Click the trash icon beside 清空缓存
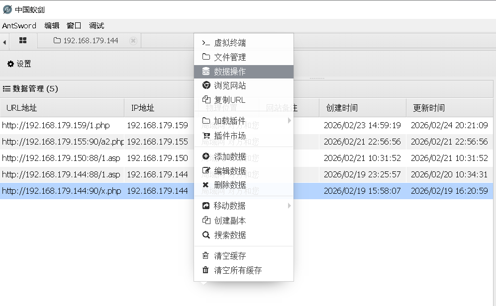Screen dimensions: 496x306 point(205,255)
